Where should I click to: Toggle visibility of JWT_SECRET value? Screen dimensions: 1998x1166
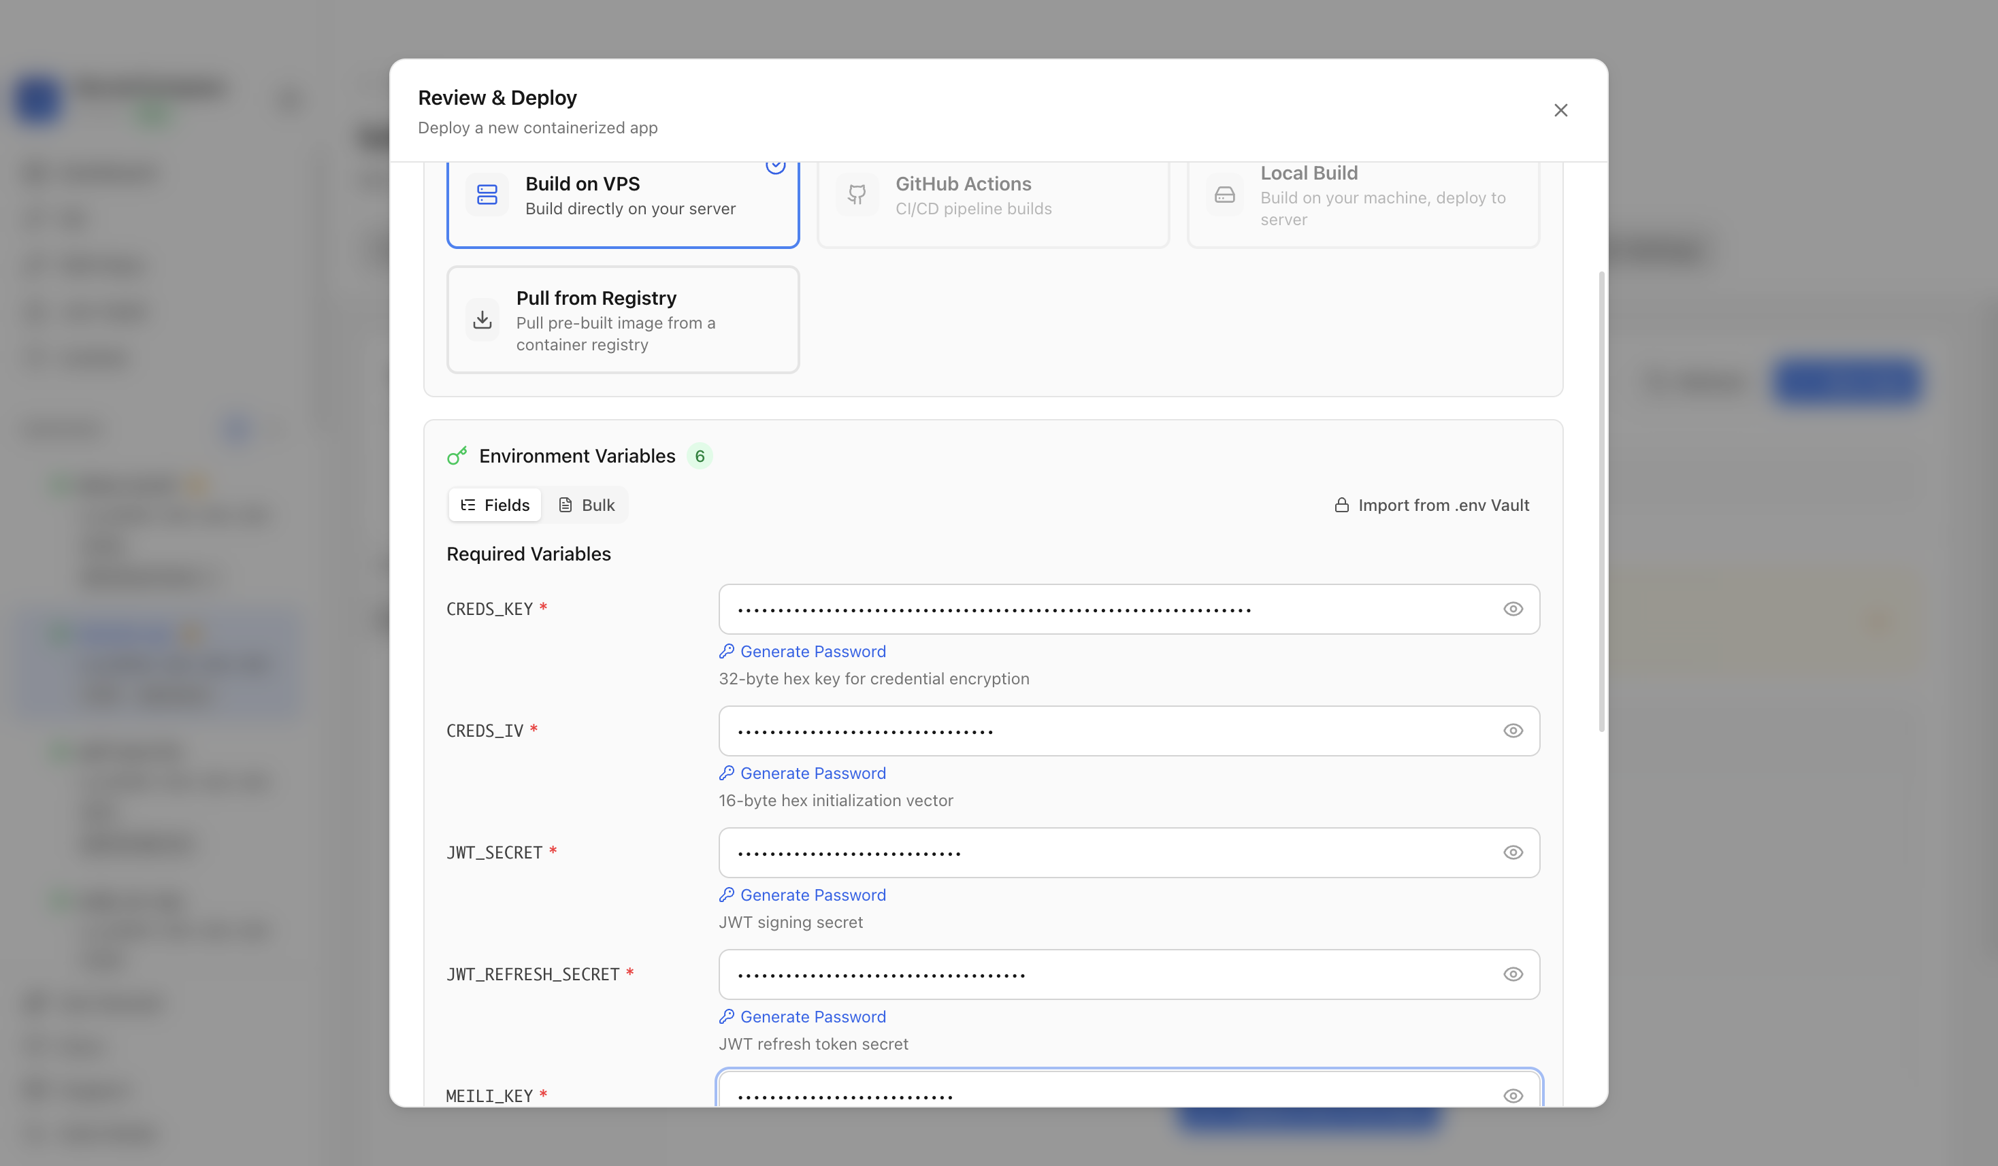1513,852
